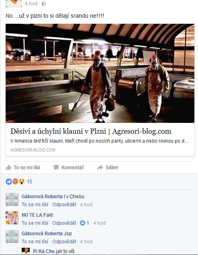The height and width of the screenshot is (255, 198).
Task: Like the 'I v Chebu' comment
Action: point(35,204)
